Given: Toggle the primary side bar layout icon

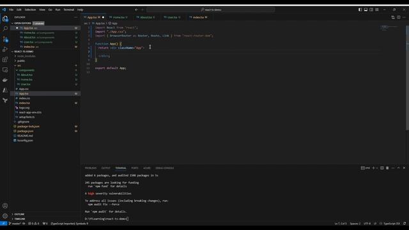Looking at the screenshot, I should [360, 10].
